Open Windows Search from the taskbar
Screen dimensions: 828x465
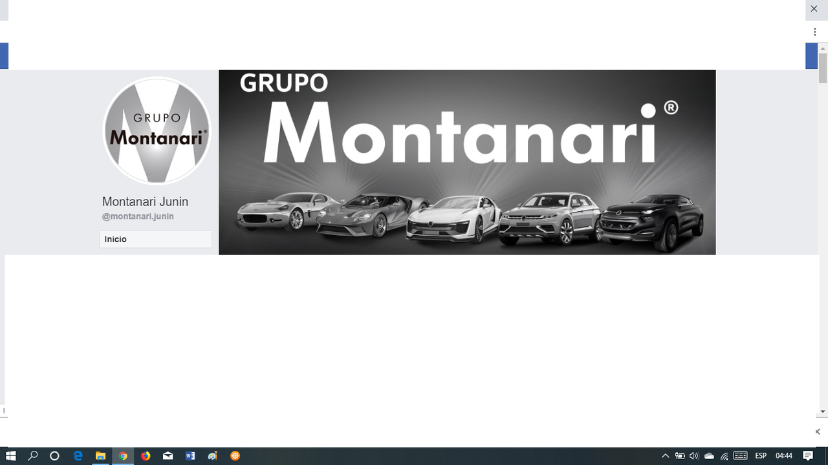coord(33,456)
